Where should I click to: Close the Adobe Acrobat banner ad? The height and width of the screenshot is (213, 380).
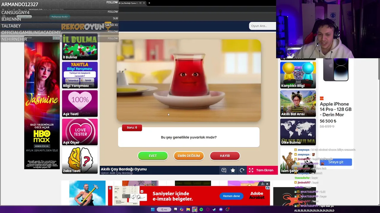click(x=267, y=184)
